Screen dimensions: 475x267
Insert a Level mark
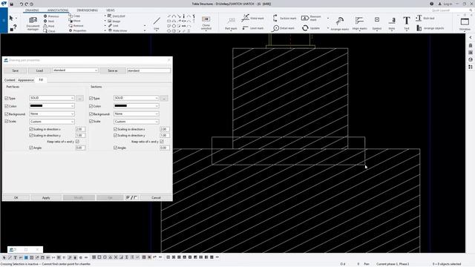tap(252, 28)
